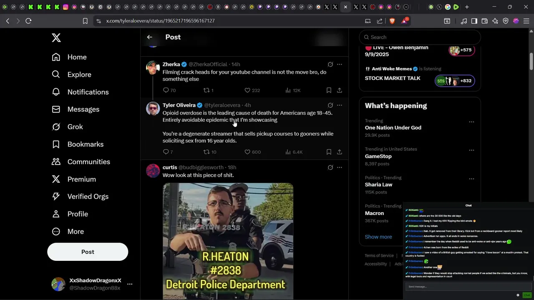534x300 pixels.
Task: Open more options for GameStop trend
Action: [x=471, y=150]
